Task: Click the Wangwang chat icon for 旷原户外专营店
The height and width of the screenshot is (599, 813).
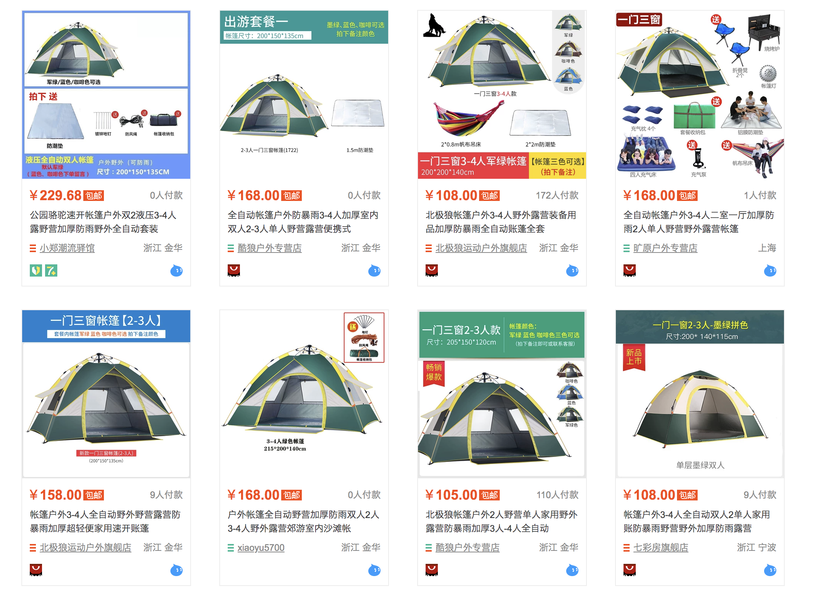Action: [770, 270]
